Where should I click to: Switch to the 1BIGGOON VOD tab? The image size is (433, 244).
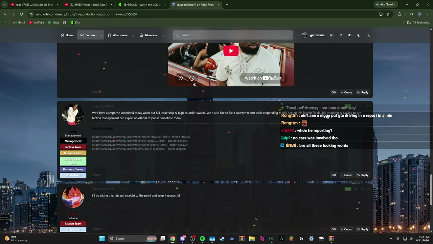point(142,5)
